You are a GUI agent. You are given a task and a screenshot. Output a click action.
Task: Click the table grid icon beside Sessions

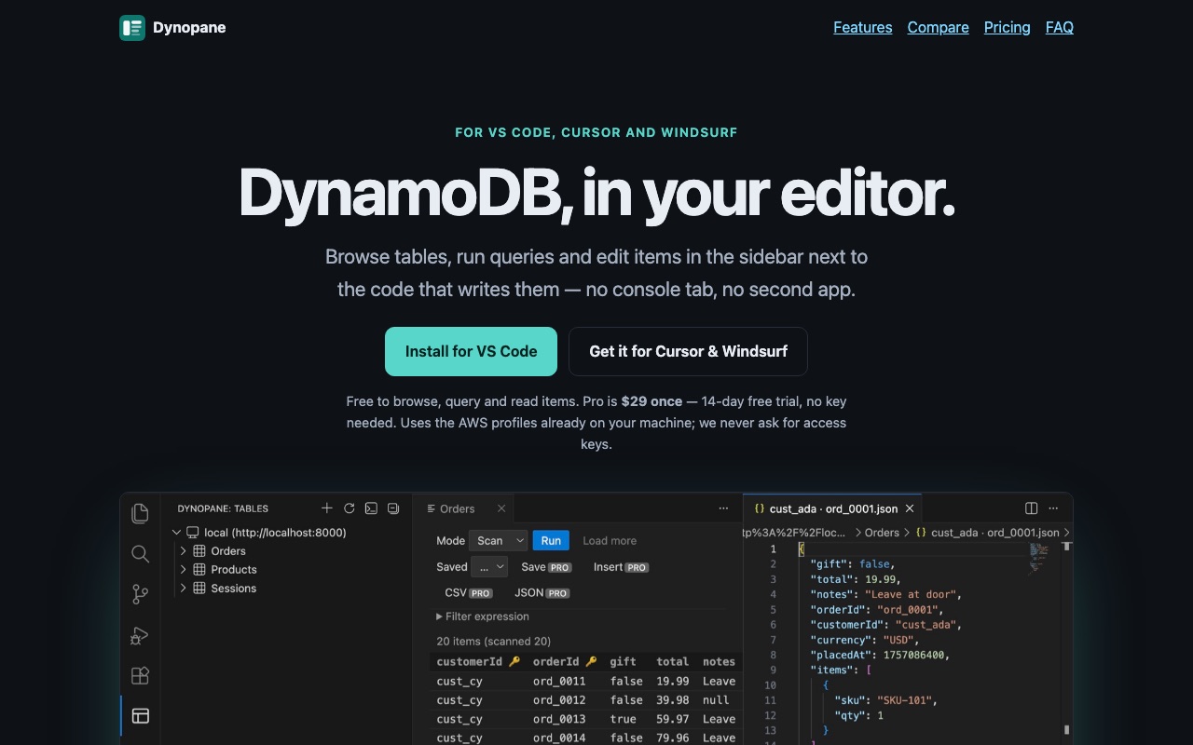coord(199,589)
